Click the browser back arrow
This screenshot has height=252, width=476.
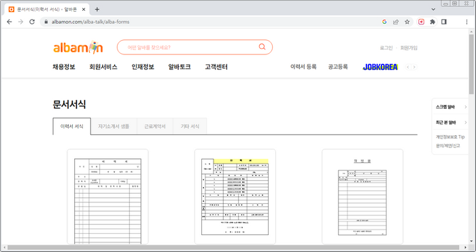pyautogui.click(x=10, y=22)
